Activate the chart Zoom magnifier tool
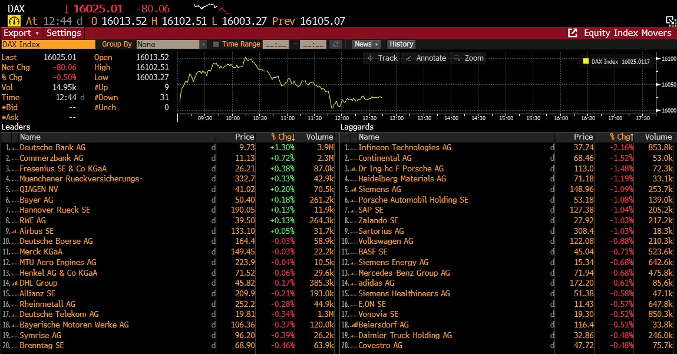677x354 pixels. coord(470,58)
